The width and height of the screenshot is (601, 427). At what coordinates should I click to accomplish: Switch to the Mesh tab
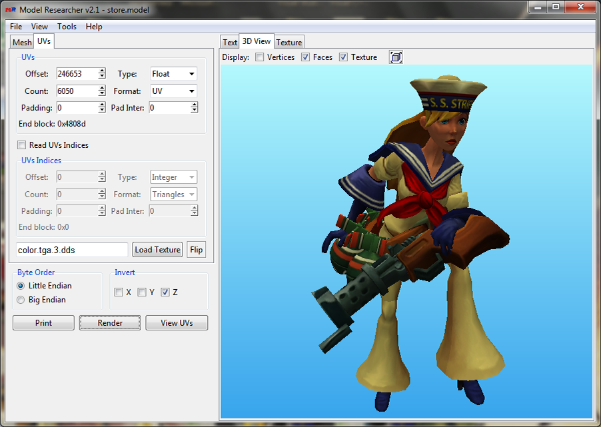22,42
